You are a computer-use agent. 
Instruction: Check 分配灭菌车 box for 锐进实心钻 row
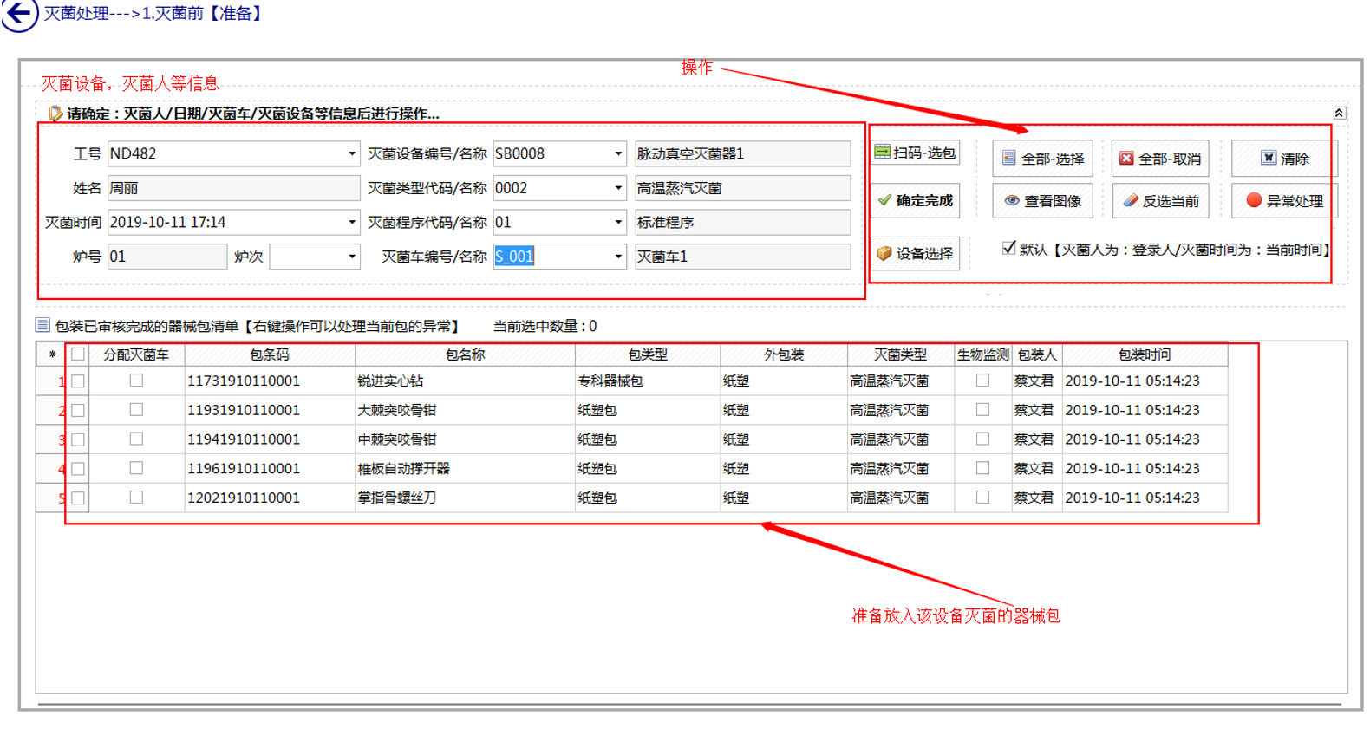[x=136, y=381]
